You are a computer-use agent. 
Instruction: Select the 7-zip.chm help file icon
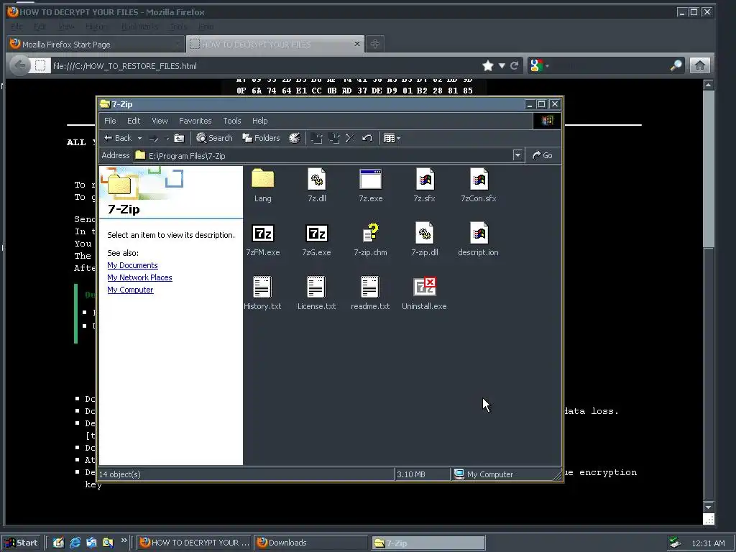point(370,233)
